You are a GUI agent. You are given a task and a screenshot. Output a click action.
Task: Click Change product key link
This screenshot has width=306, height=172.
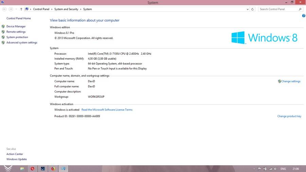click(x=289, y=116)
